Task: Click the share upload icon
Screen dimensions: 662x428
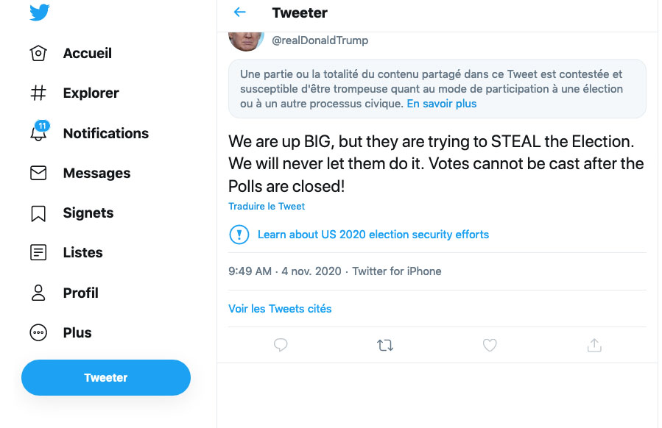Action: point(594,345)
